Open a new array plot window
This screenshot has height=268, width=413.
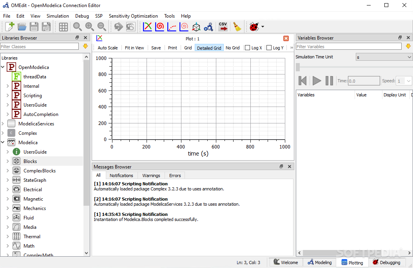pos(172,27)
